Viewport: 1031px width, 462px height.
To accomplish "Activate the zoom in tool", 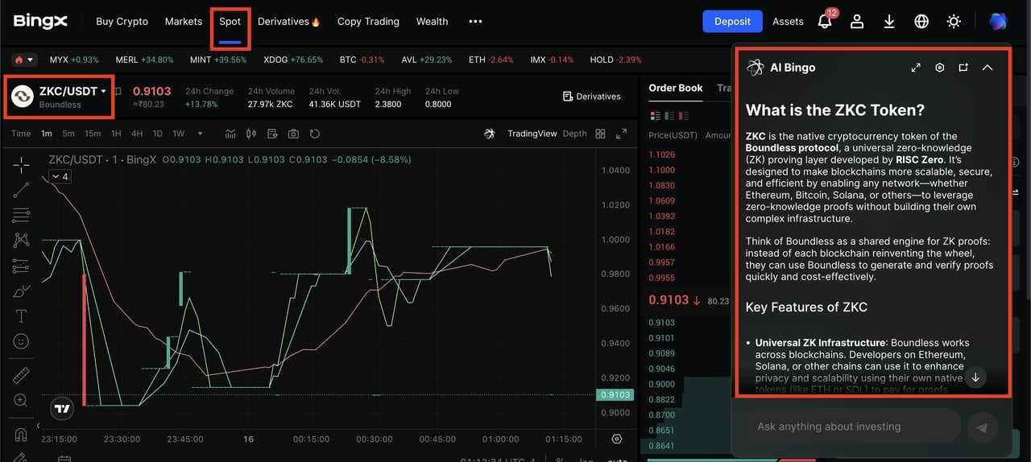I will click(x=21, y=400).
